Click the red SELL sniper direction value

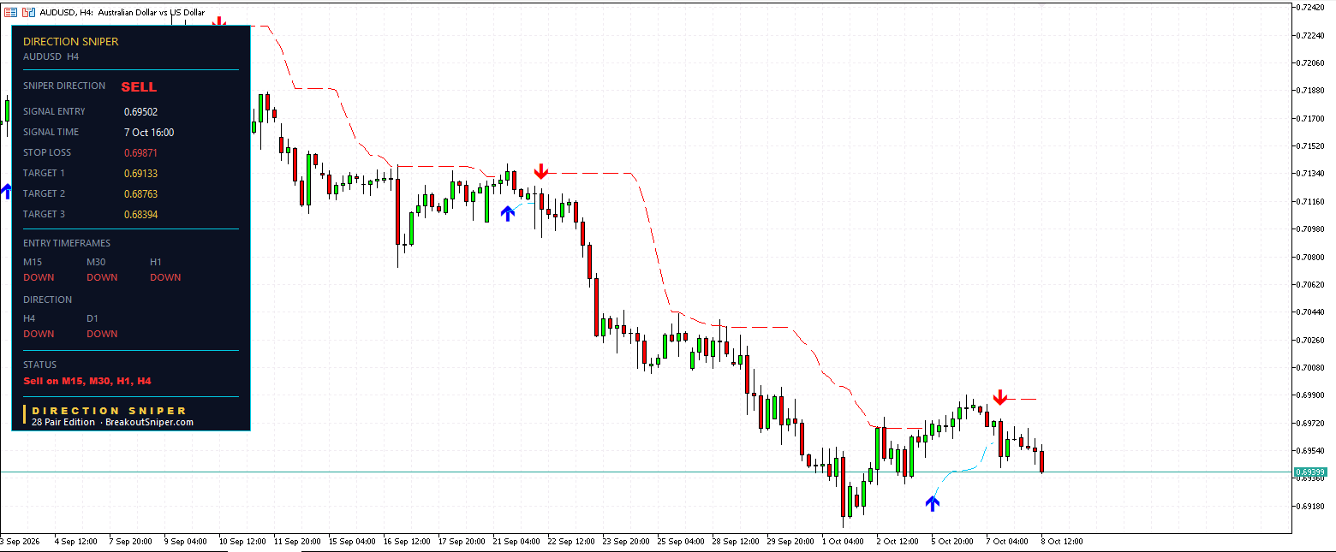139,87
